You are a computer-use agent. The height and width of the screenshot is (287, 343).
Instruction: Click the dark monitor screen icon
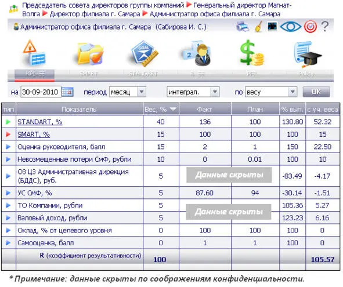click(x=272, y=27)
